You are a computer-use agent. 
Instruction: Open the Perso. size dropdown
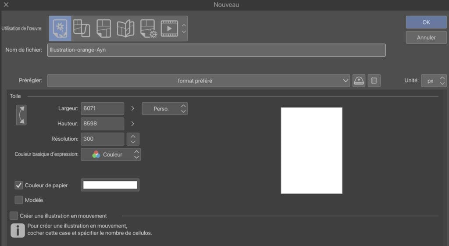pos(165,109)
